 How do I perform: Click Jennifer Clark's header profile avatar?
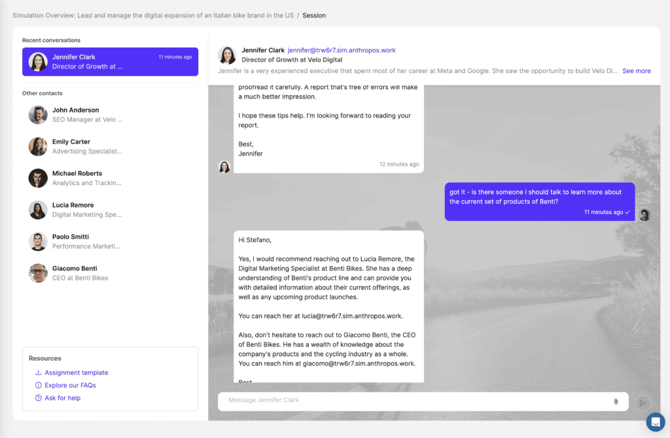(227, 55)
